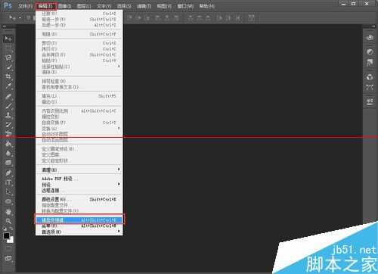Select the Lasso tool
The image size is (378, 274).
8,58
